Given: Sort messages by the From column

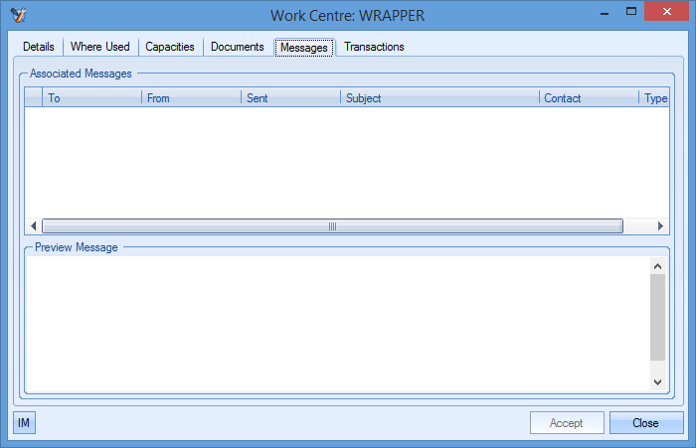Looking at the screenshot, I should [x=192, y=98].
